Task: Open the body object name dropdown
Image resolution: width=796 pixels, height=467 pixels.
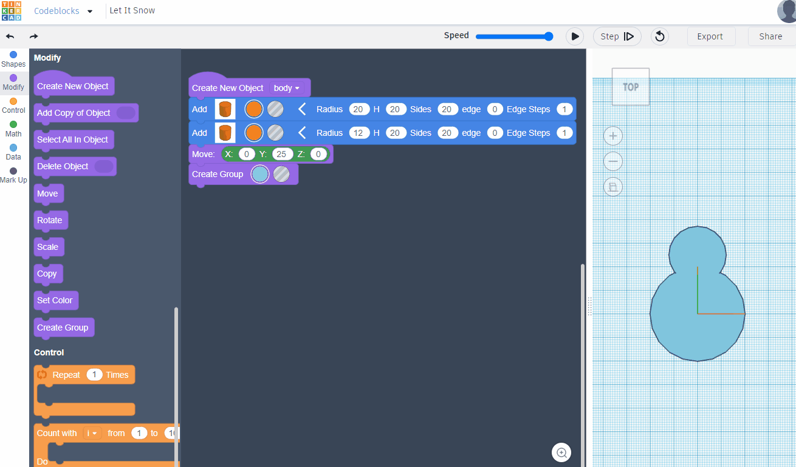Action: (287, 88)
